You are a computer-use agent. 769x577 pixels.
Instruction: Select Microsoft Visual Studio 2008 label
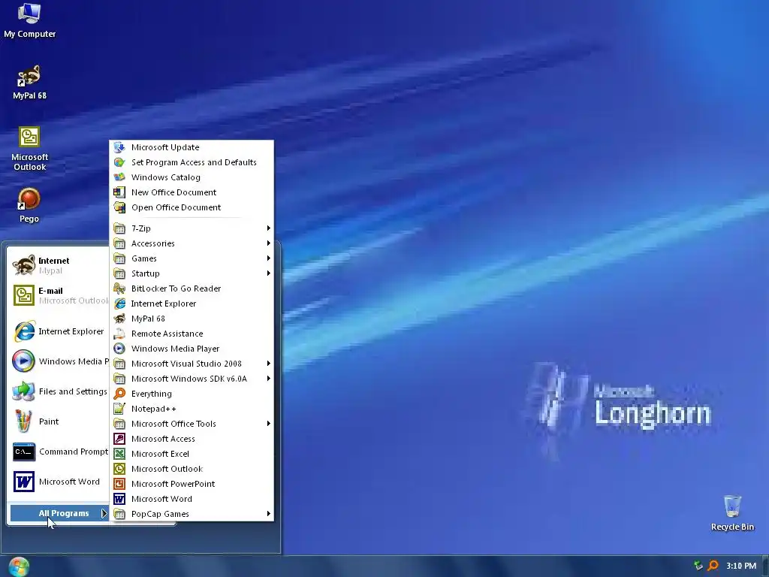tap(186, 364)
